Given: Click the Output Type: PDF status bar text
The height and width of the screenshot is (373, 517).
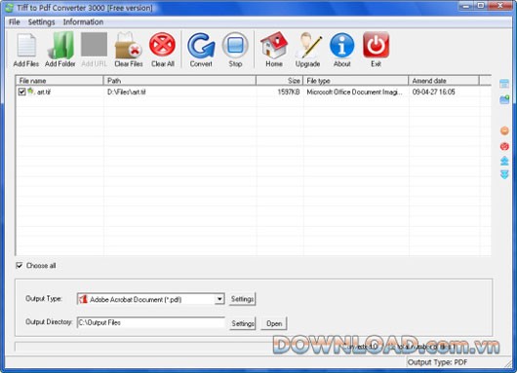Looking at the screenshot, I should click(438, 362).
